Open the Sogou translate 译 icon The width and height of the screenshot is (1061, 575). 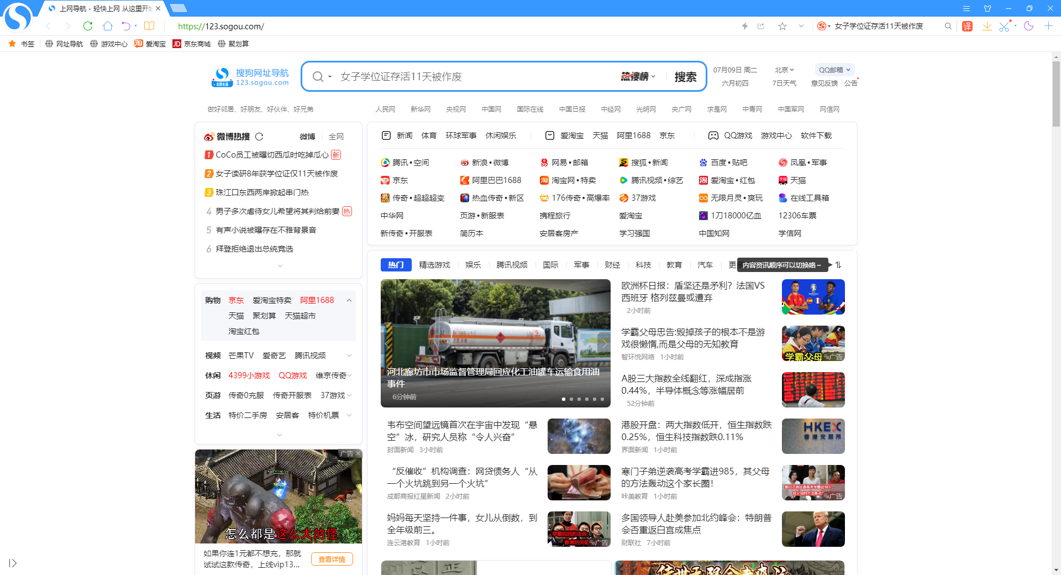click(967, 26)
